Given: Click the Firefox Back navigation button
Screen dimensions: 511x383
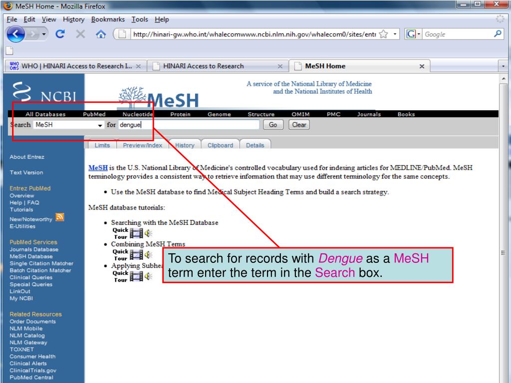Looking at the screenshot, I should [15, 34].
